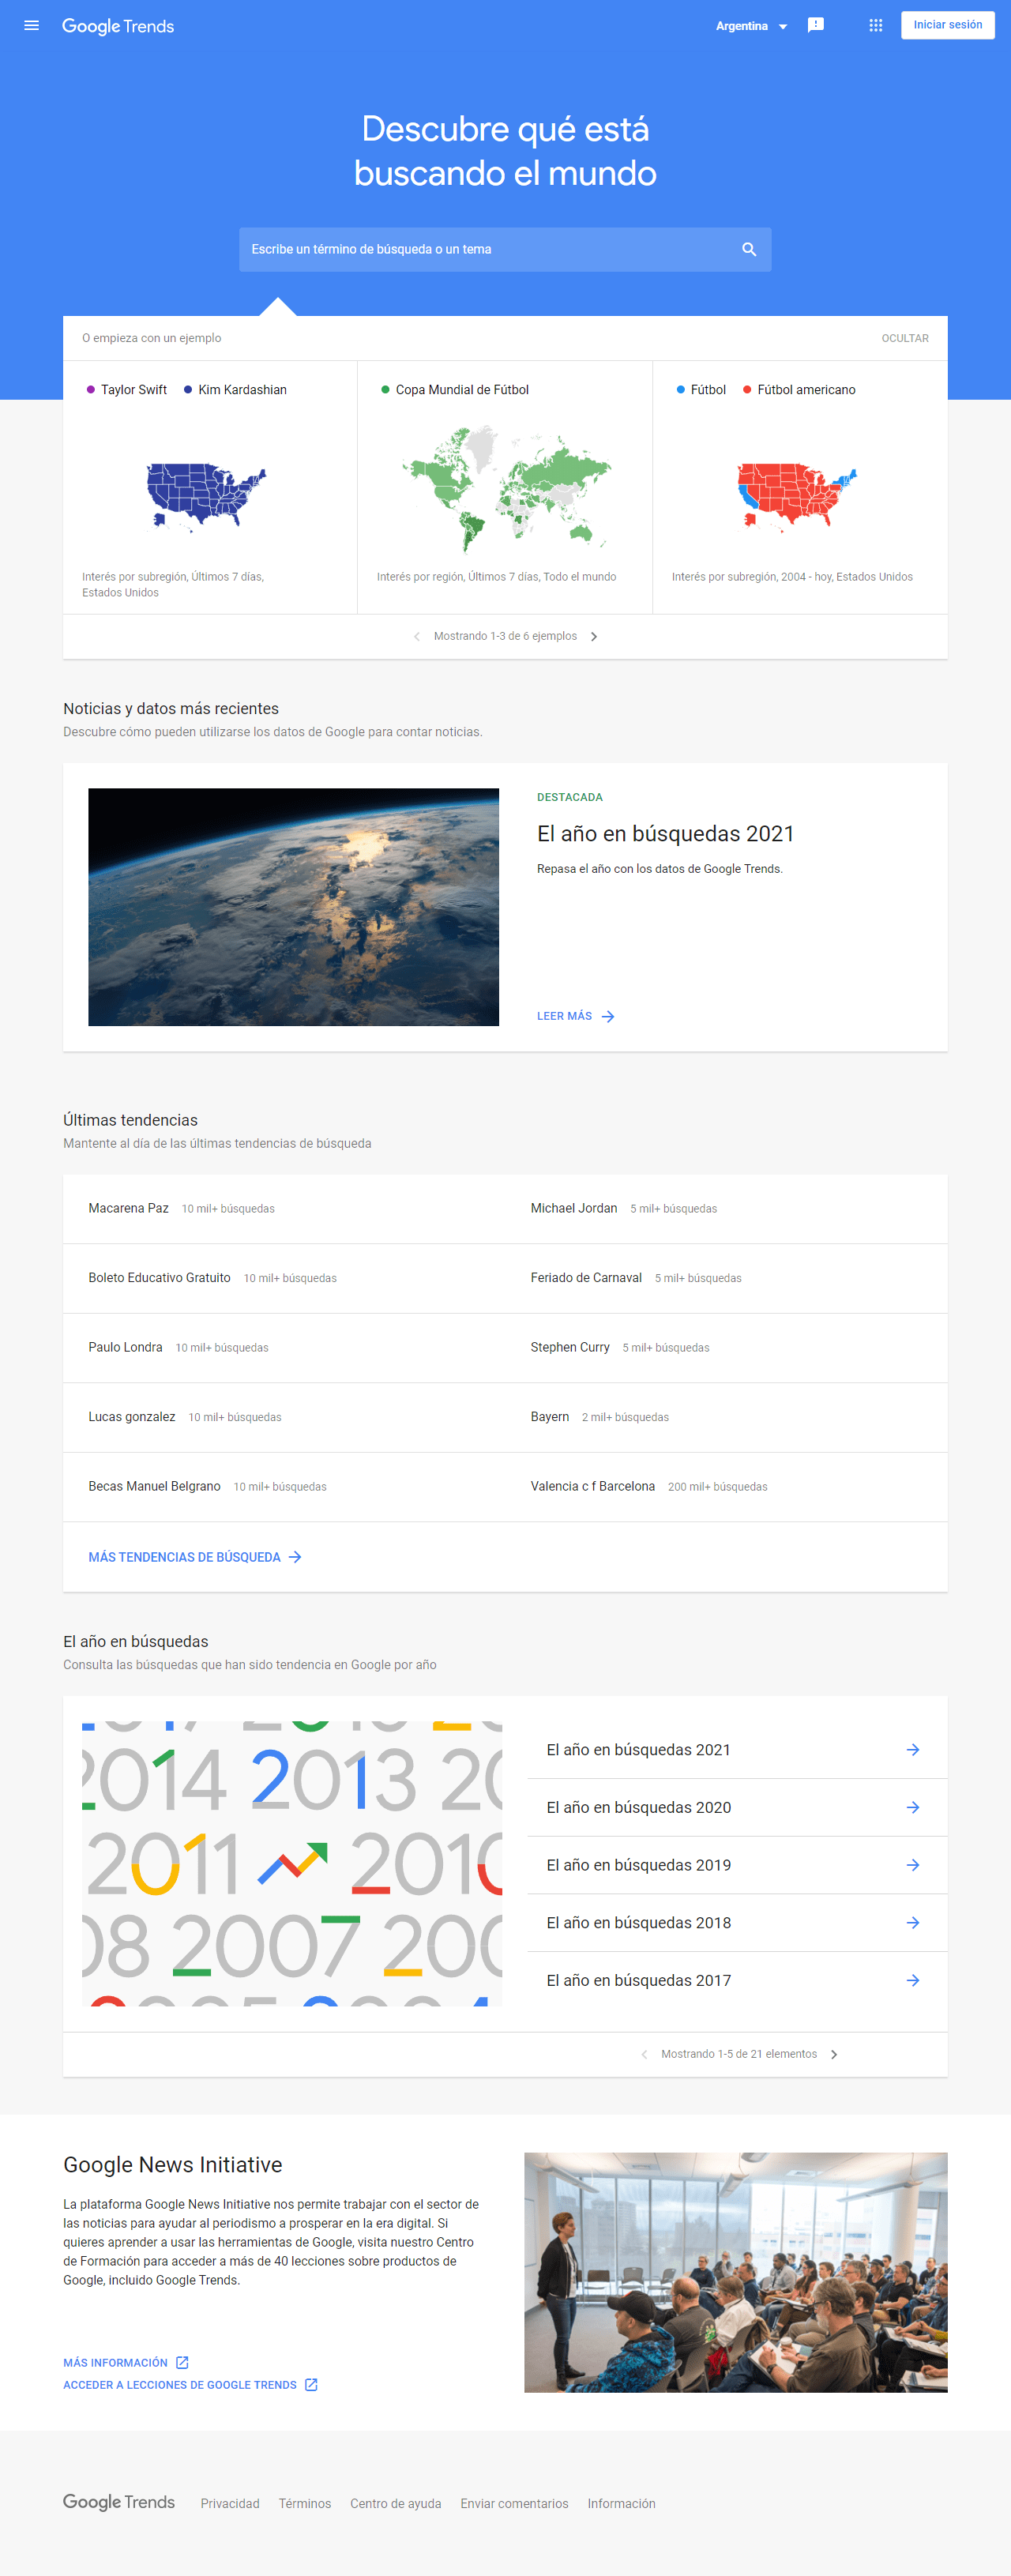This screenshot has height=2576, width=1011.
Task: Click external link icon beside Más información
Action: tap(182, 2362)
